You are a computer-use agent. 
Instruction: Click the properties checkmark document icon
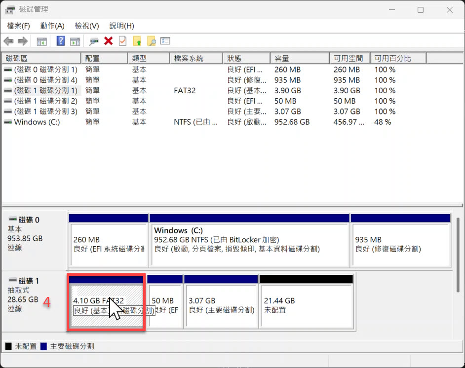(122, 41)
